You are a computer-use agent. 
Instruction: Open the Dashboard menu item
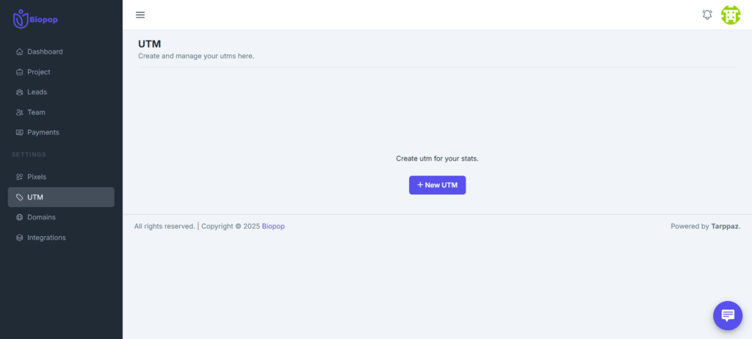coord(45,52)
